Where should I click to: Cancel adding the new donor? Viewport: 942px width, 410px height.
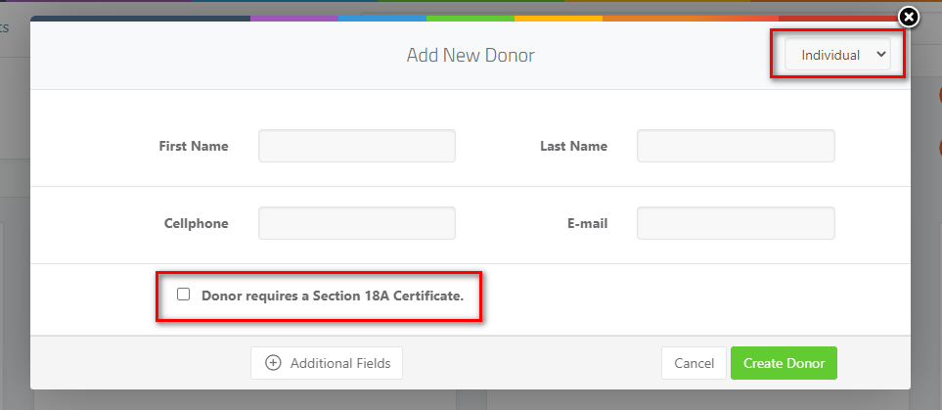click(x=694, y=363)
